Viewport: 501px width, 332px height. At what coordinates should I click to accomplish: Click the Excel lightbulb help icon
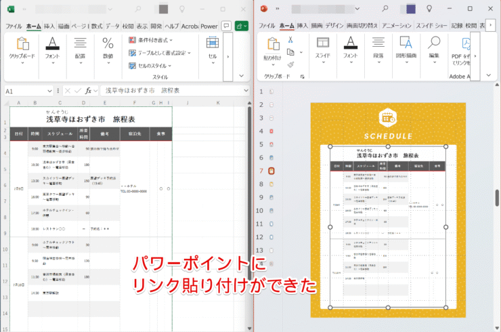tap(182, 9)
